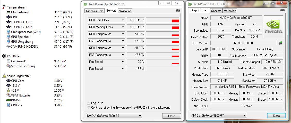
Task: Enable the Log to file checkbox
Action: tap(89, 103)
